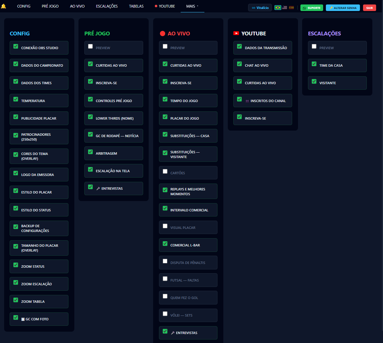Click the red SAIR button
The image size is (383, 343).
coord(369,8)
